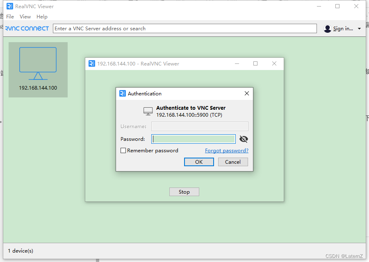Click the disabled Username field
Image resolution: width=369 pixels, height=262 pixels.
[x=200, y=126]
